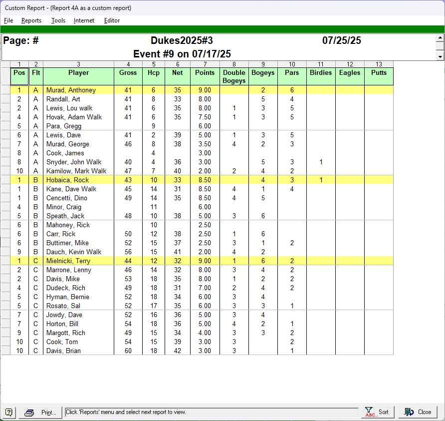Open the Editor menu
The width and height of the screenshot is (445, 421).
112,20
